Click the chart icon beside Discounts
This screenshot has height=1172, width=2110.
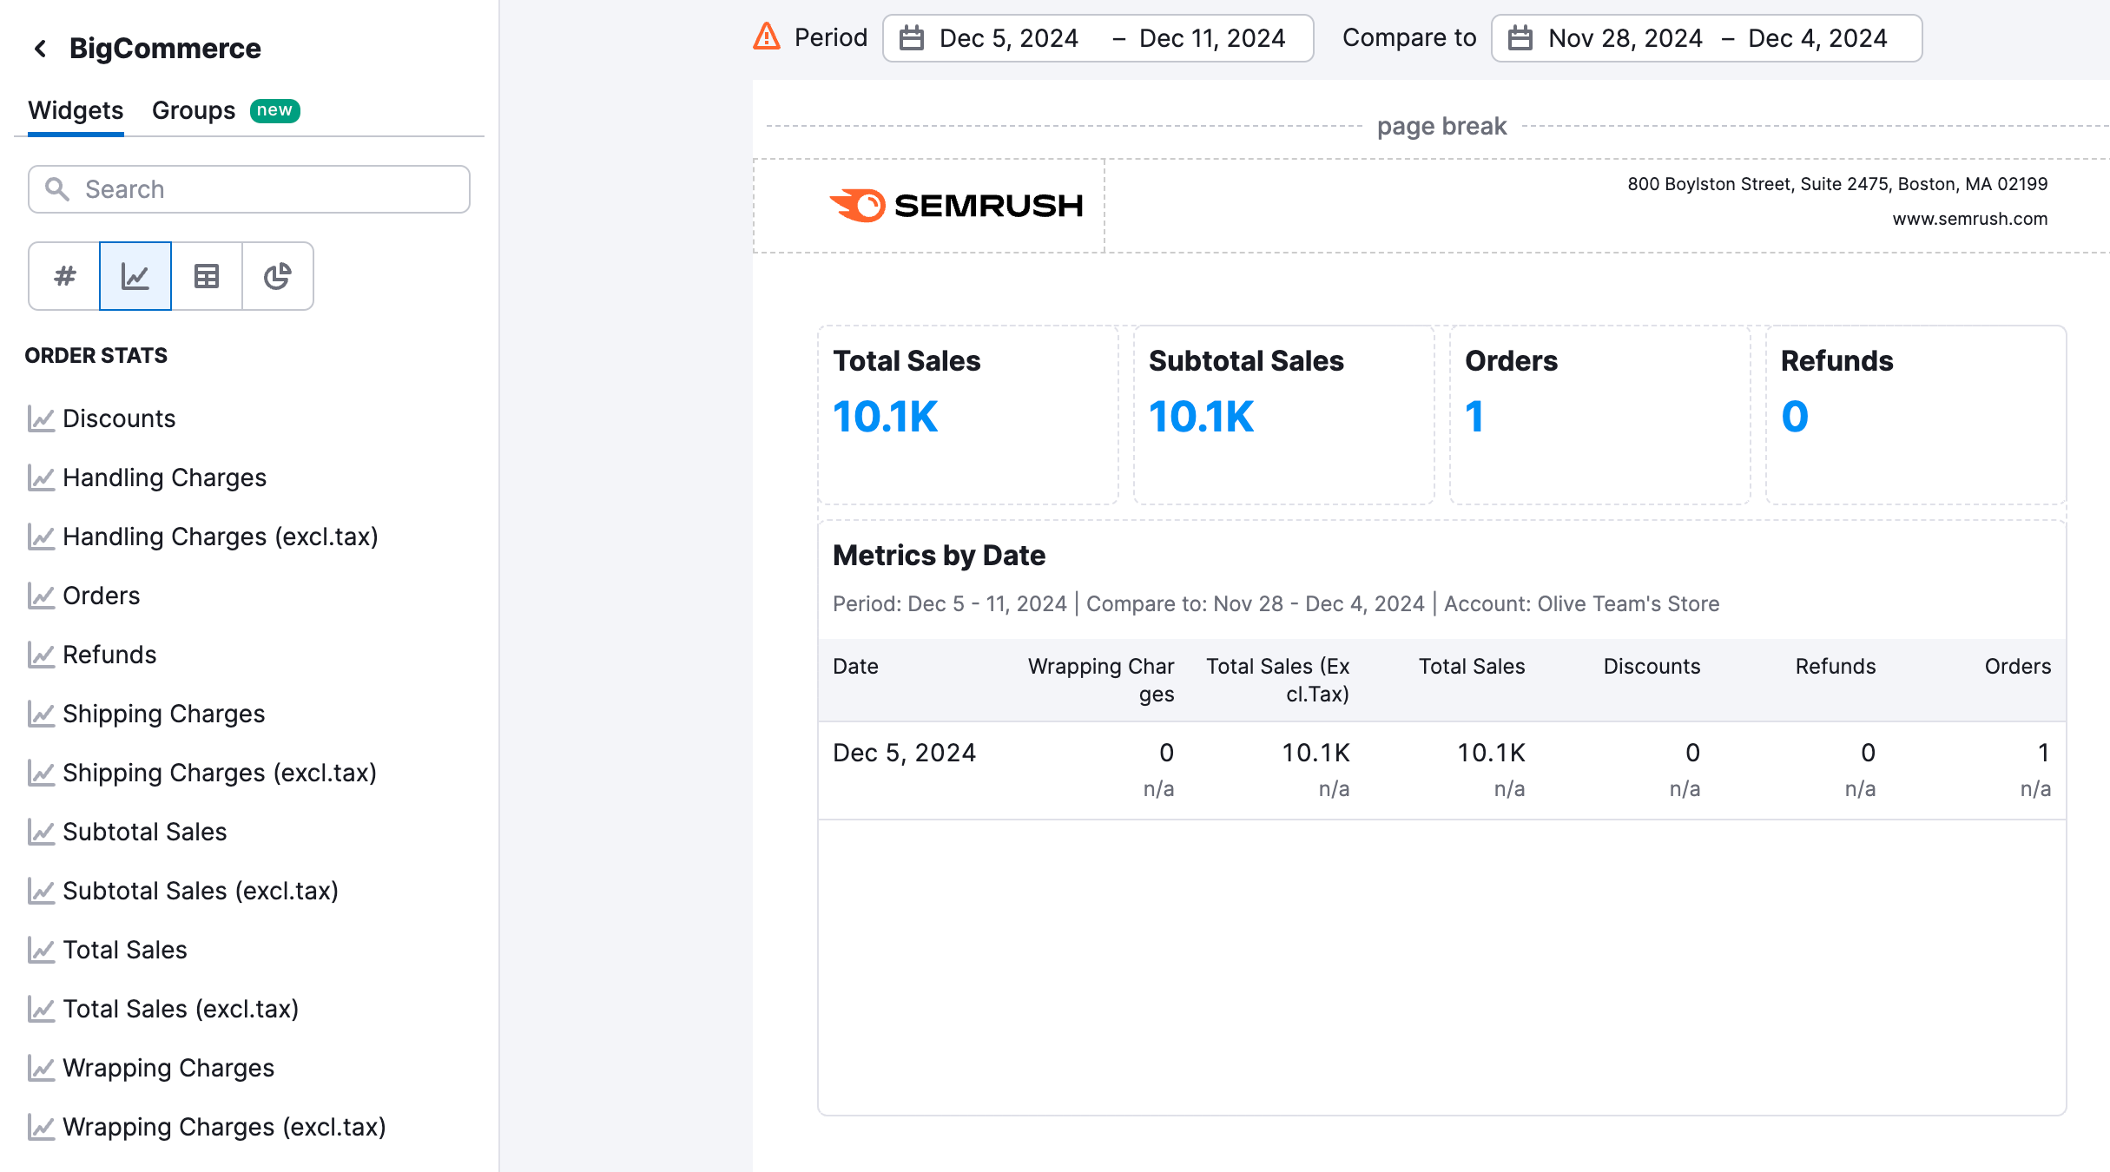coord(42,418)
